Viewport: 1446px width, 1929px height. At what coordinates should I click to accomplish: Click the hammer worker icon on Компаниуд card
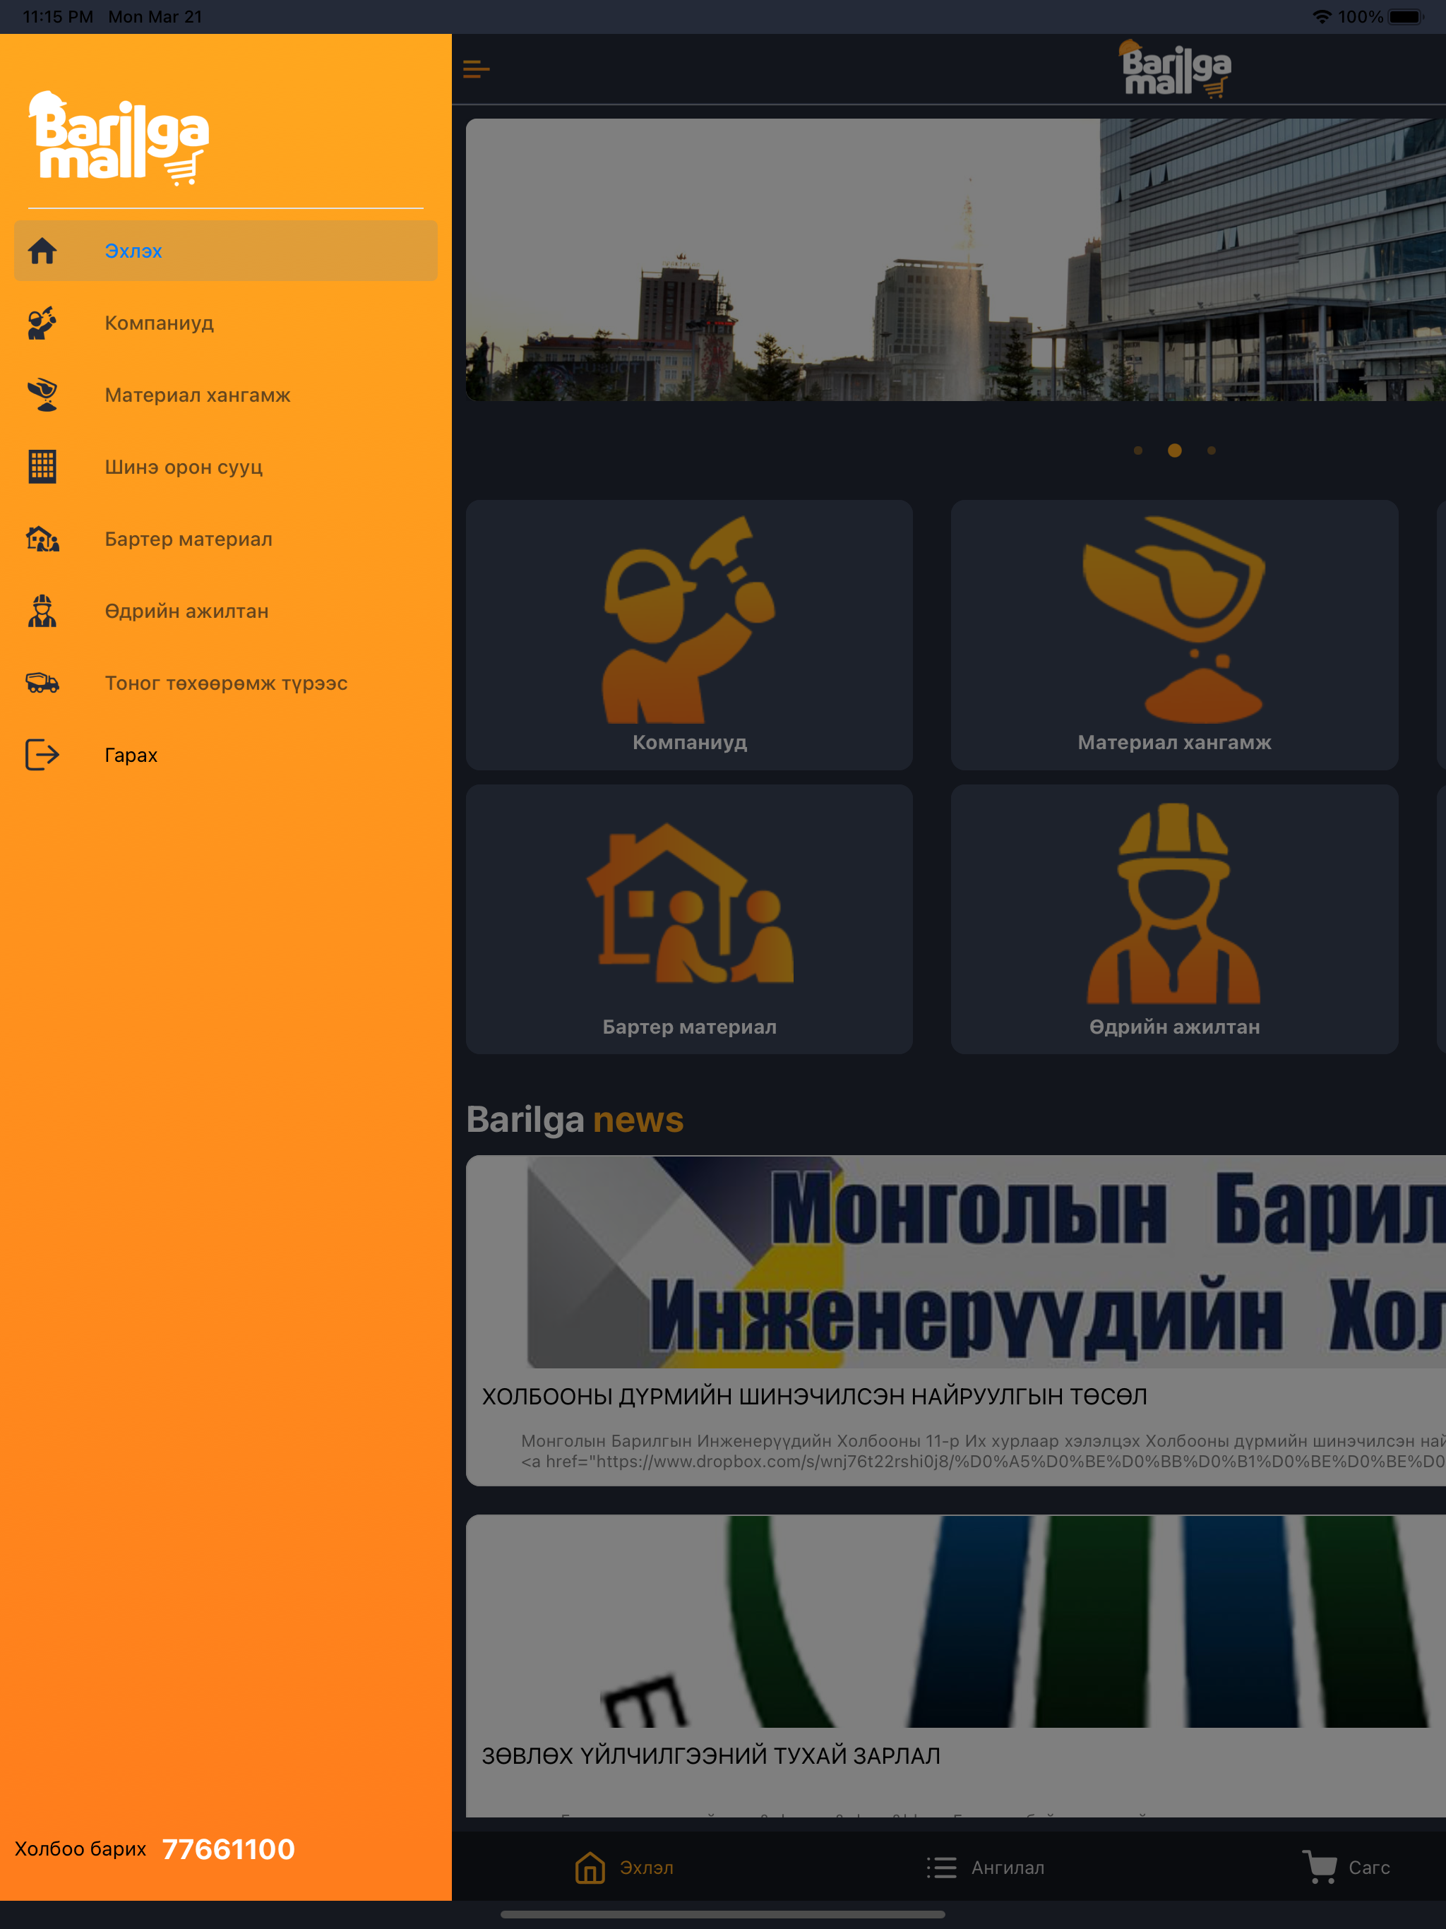[689, 619]
